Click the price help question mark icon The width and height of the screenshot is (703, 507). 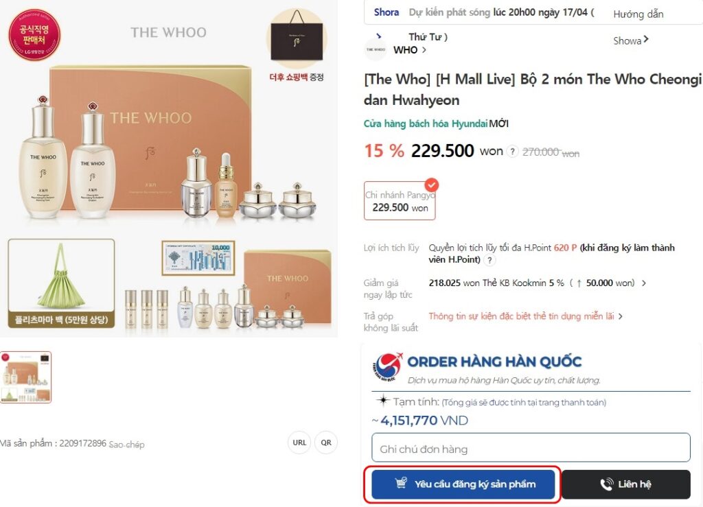tap(512, 152)
